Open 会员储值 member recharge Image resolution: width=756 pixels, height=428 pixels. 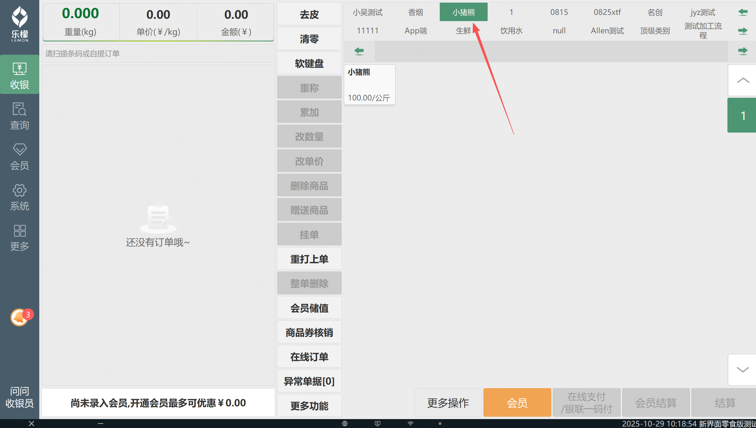click(309, 308)
